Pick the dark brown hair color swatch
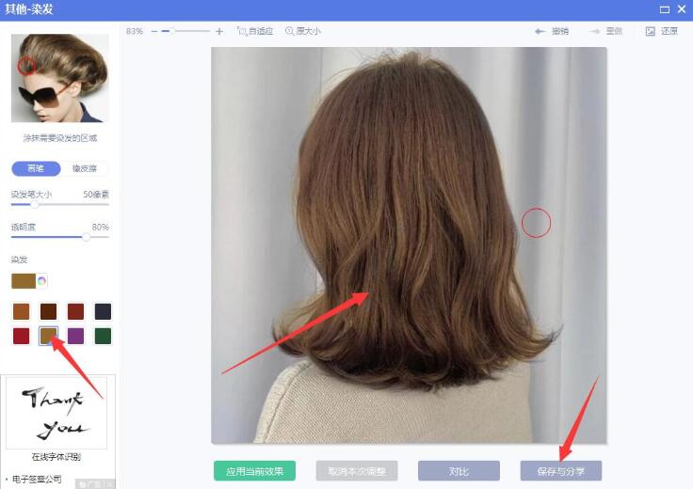 pyautogui.click(x=49, y=311)
